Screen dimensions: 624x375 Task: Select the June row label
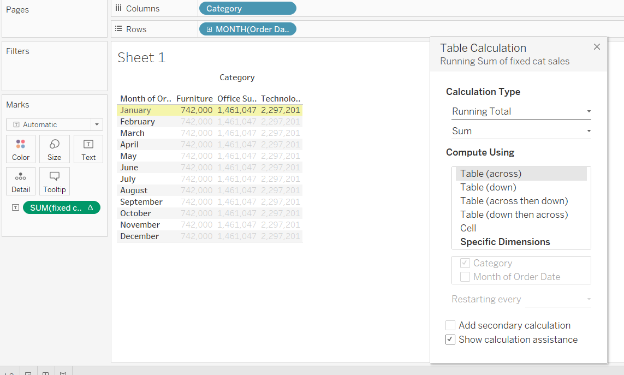tap(129, 168)
